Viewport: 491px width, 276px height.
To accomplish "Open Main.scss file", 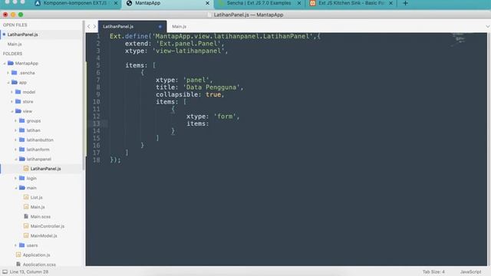I will (41, 216).
